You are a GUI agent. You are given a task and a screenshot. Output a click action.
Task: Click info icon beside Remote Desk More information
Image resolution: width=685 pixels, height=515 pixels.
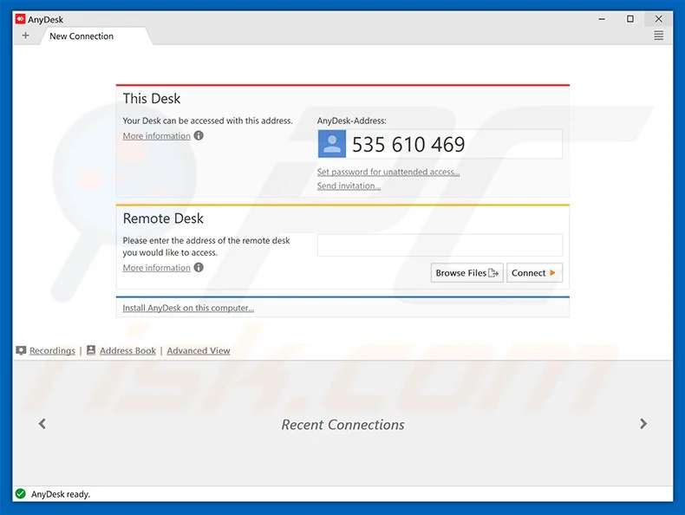199,268
